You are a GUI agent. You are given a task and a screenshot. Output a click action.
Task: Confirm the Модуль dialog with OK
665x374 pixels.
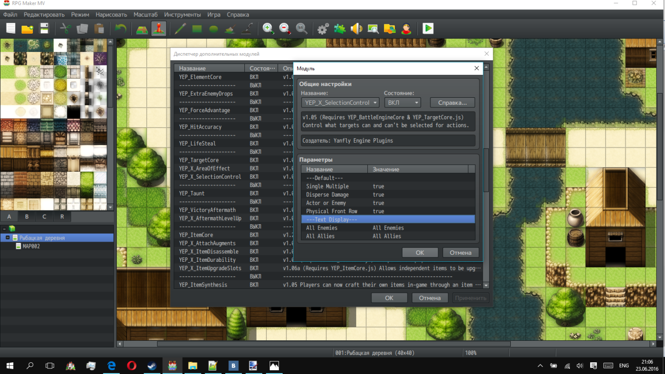coord(420,252)
